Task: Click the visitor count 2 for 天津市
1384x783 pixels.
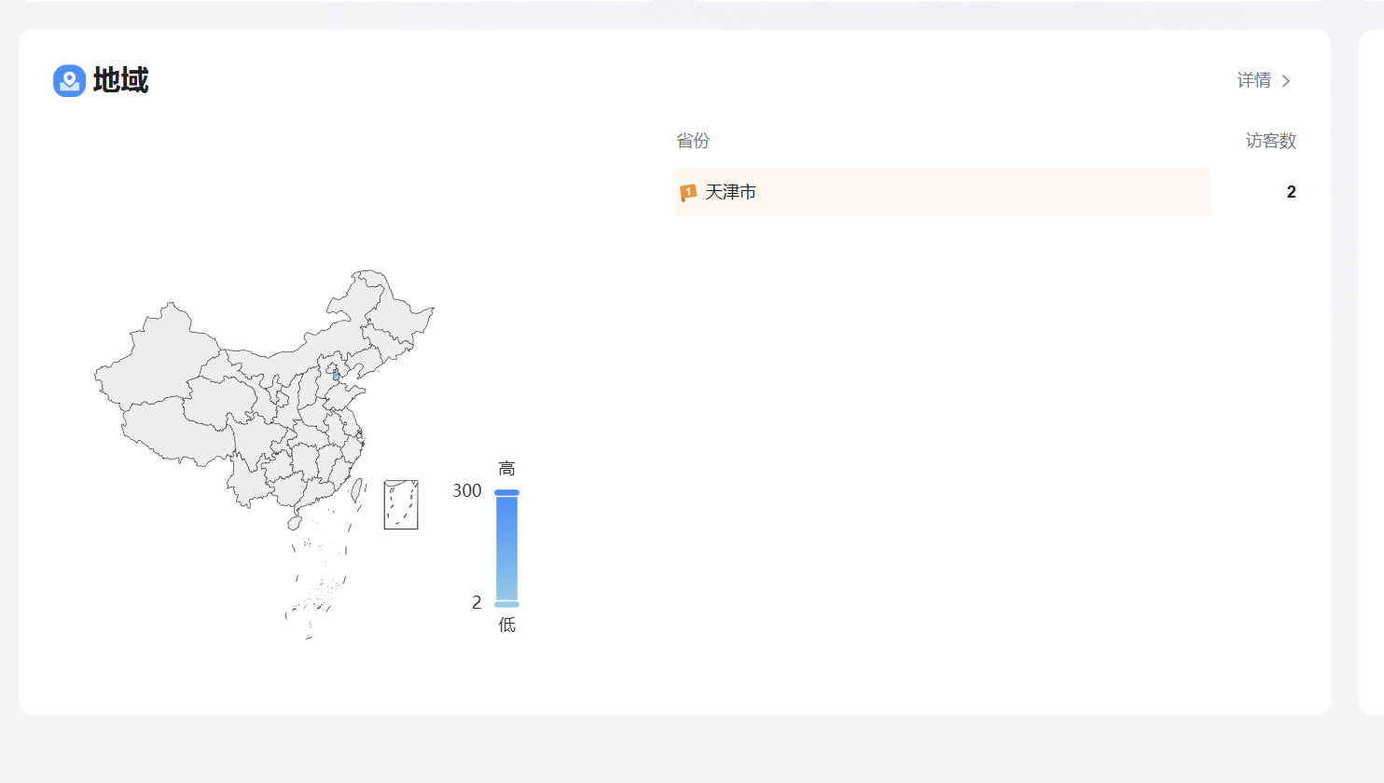Action: 1292,192
